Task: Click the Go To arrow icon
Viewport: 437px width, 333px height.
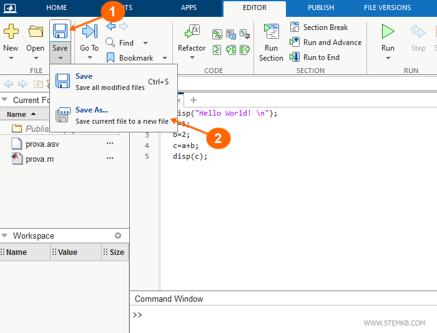Action: [89, 31]
